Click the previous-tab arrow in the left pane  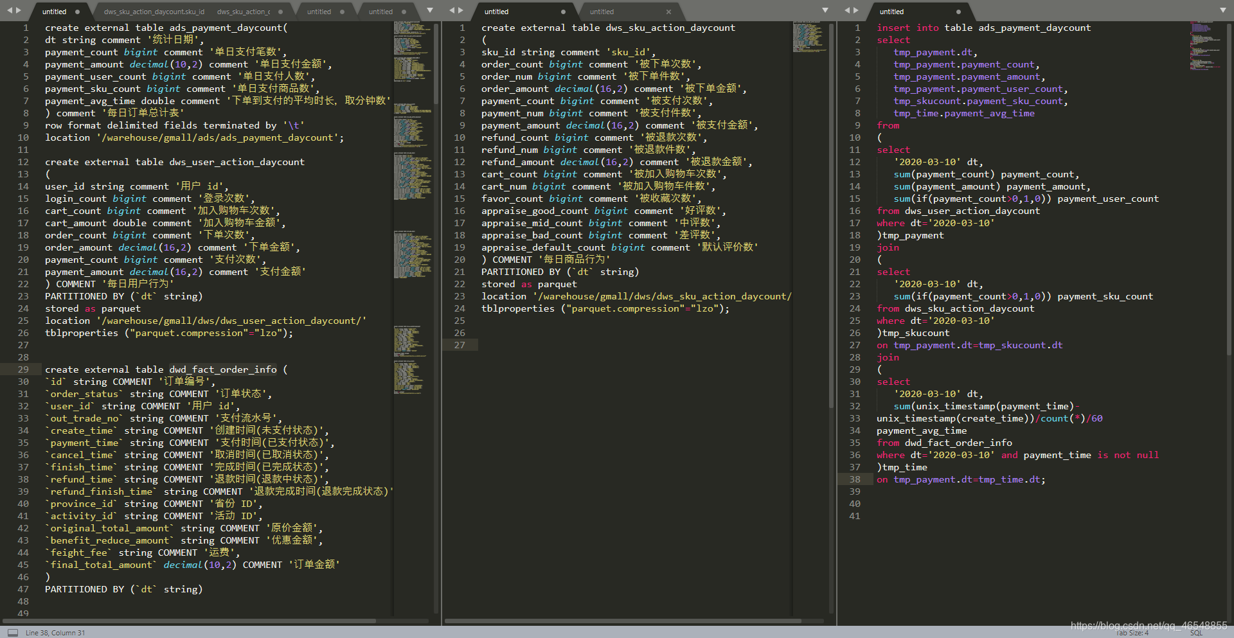[10, 10]
